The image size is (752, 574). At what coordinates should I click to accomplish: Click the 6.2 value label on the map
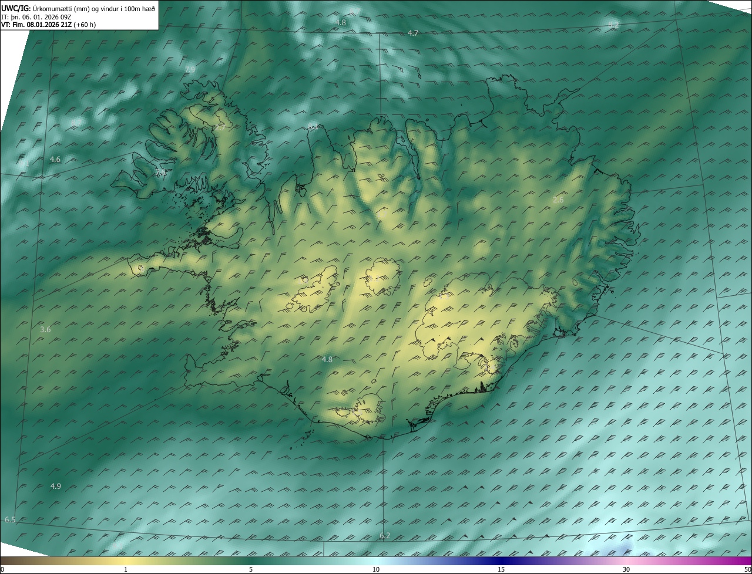[385, 536]
